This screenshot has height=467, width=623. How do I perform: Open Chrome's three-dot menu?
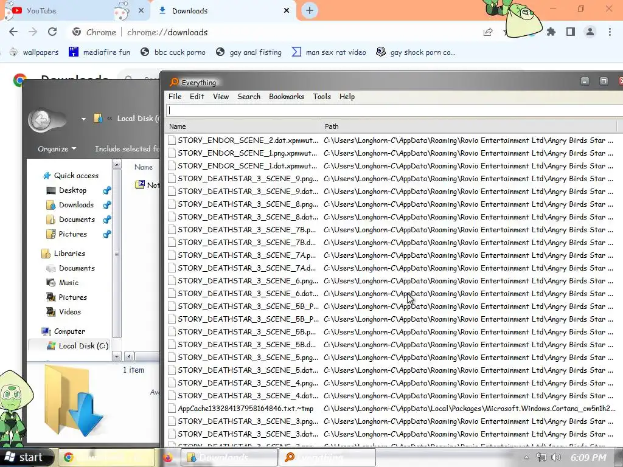point(610,32)
